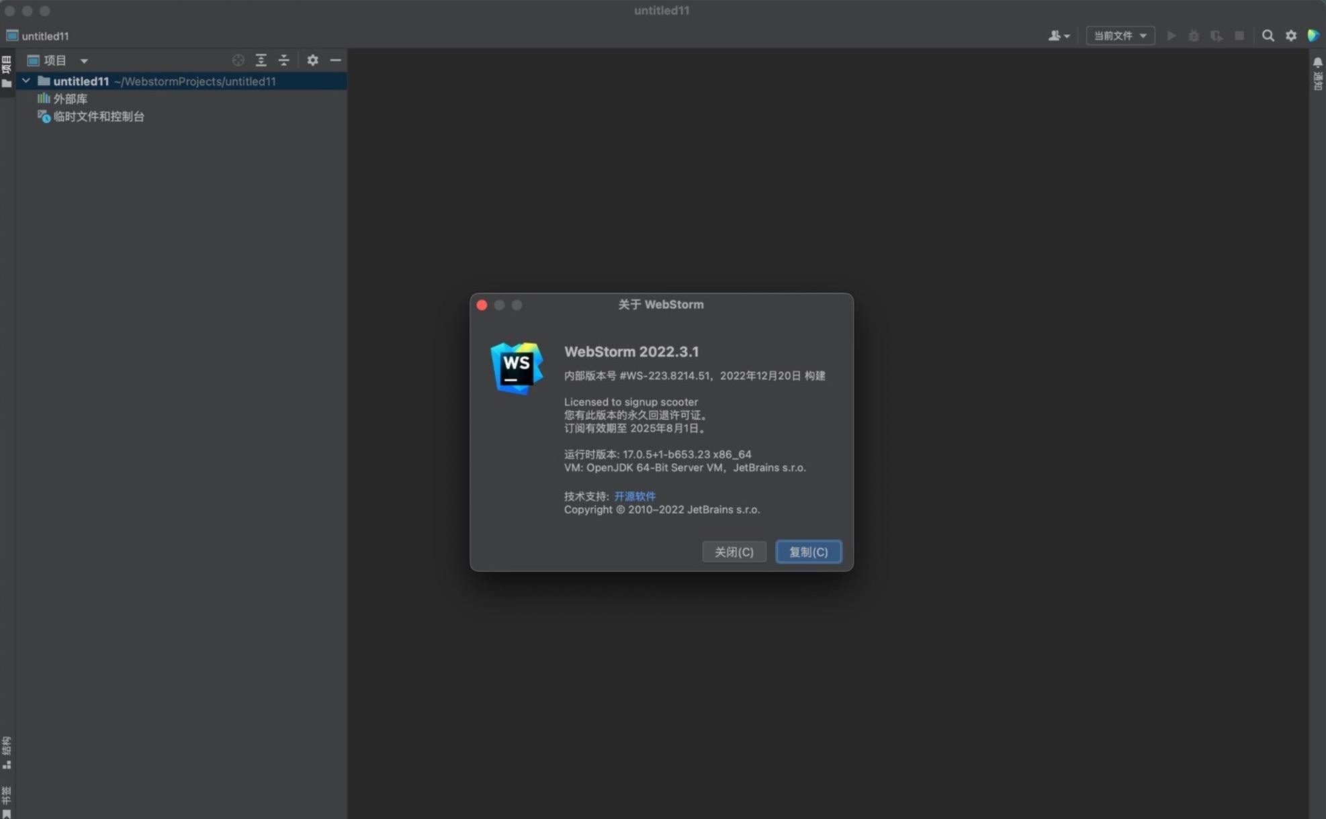Click the 订阅有效期至 2025年8月1日 line
Viewport: 1326px width, 819px height.
[635, 428]
